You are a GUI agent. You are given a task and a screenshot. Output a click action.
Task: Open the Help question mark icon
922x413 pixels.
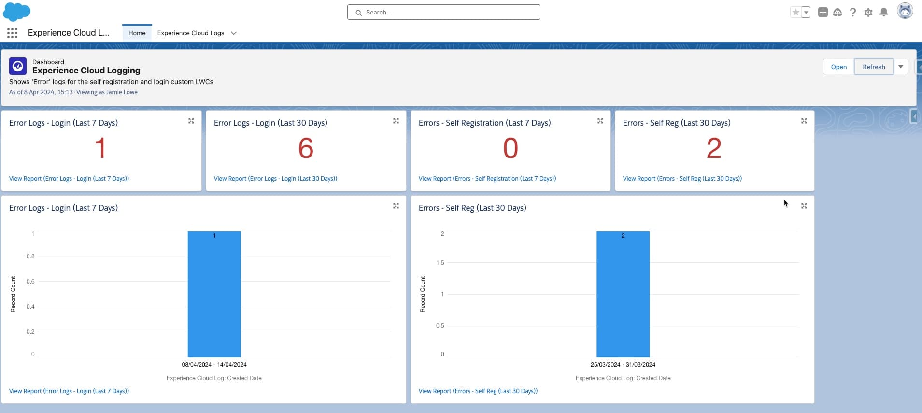tap(853, 13)
